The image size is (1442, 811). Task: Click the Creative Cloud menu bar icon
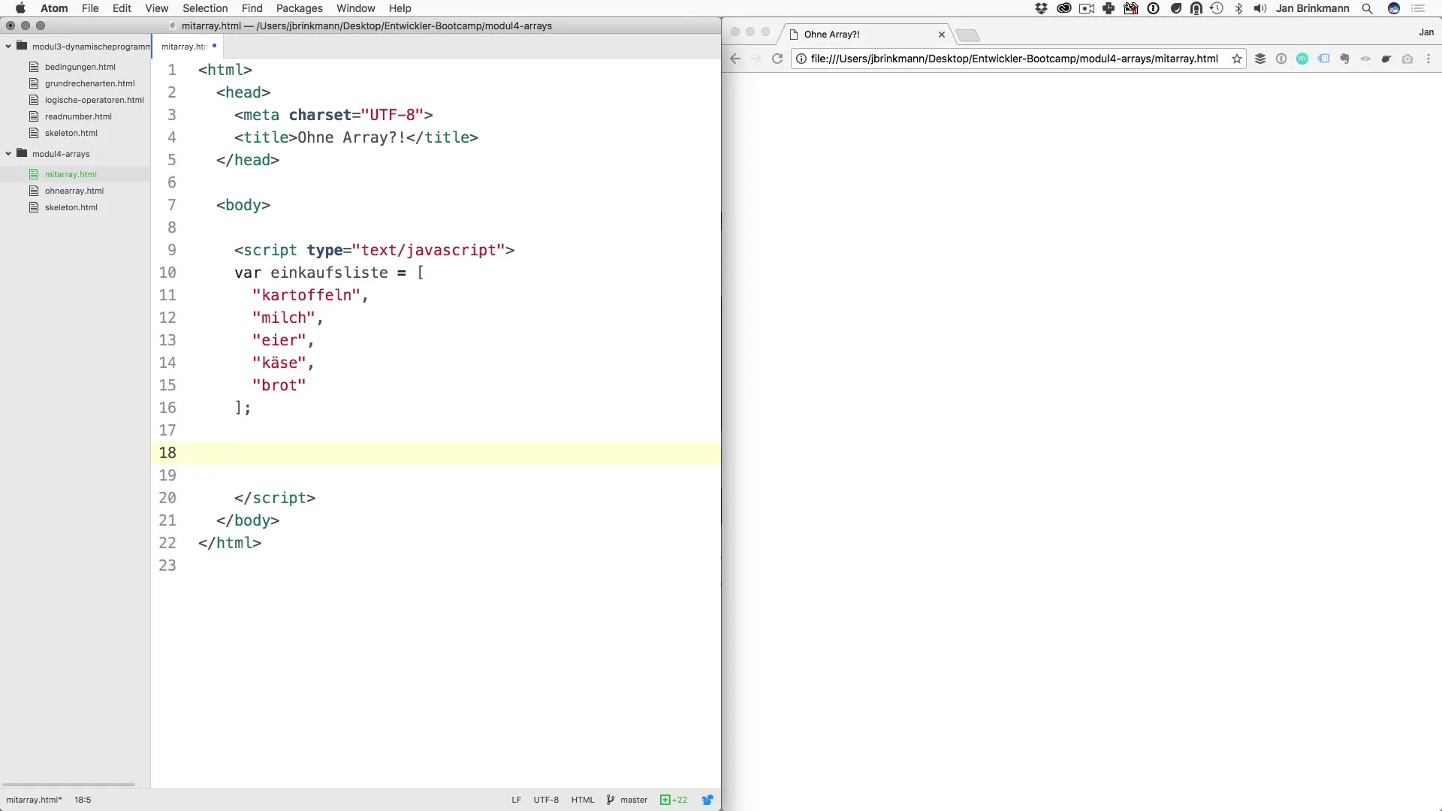pos(1063,8)
